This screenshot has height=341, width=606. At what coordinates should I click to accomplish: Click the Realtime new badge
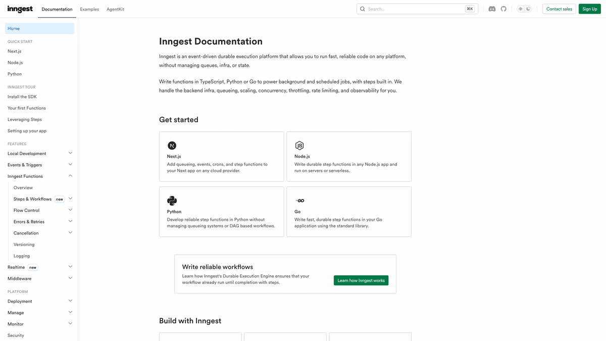[33, 267]
